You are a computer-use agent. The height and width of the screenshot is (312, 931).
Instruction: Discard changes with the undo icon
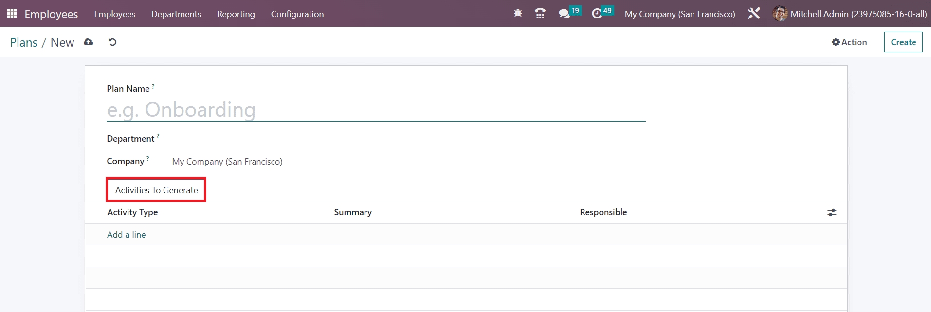[x=112, y=42]
